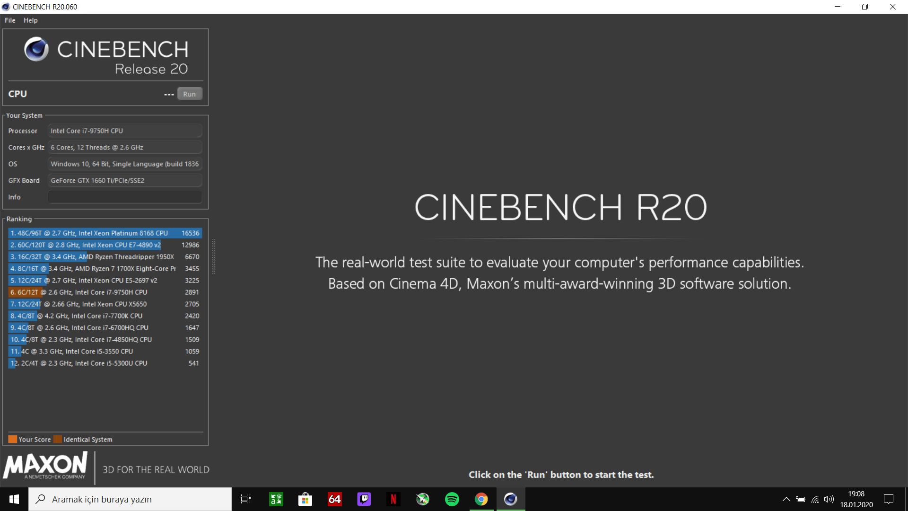
Task: Open Spotify from the taskbar
Action: click(x=452, y=499)
